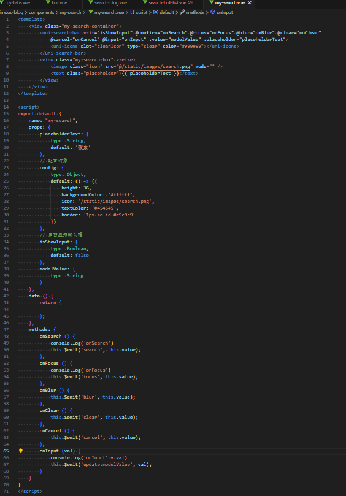Click 'export default' on line 15
This screenshot has width=346, height=496.
click(x=37, y=113)
